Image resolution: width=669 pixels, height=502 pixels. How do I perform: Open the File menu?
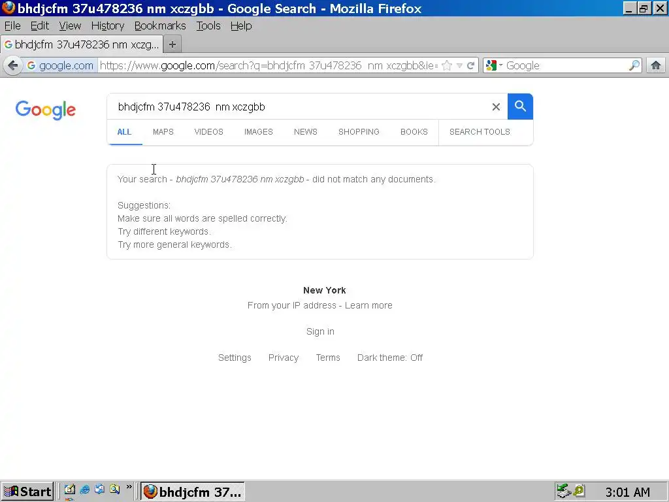(12, 26)
